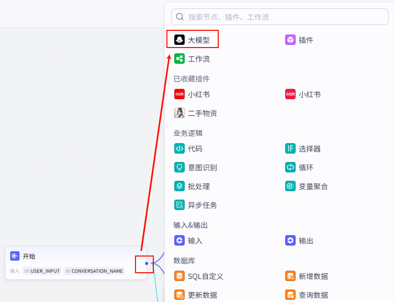This screenshot has height=302, width=394.
Task: Click the 更新数据 label text
Action: tap(202, 295)
